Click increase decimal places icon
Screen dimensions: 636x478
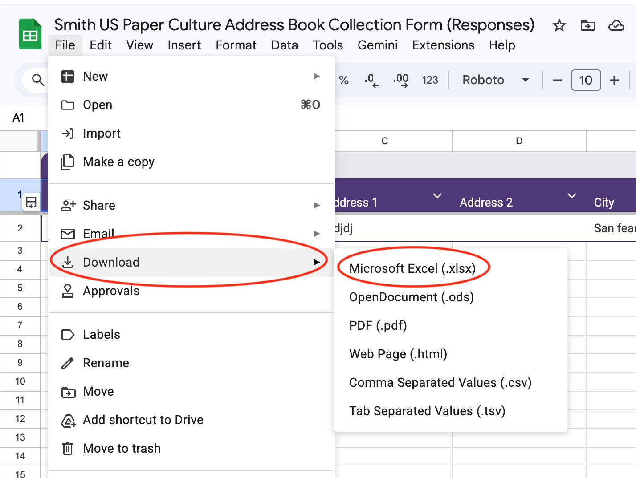click(x=401, y=80)
